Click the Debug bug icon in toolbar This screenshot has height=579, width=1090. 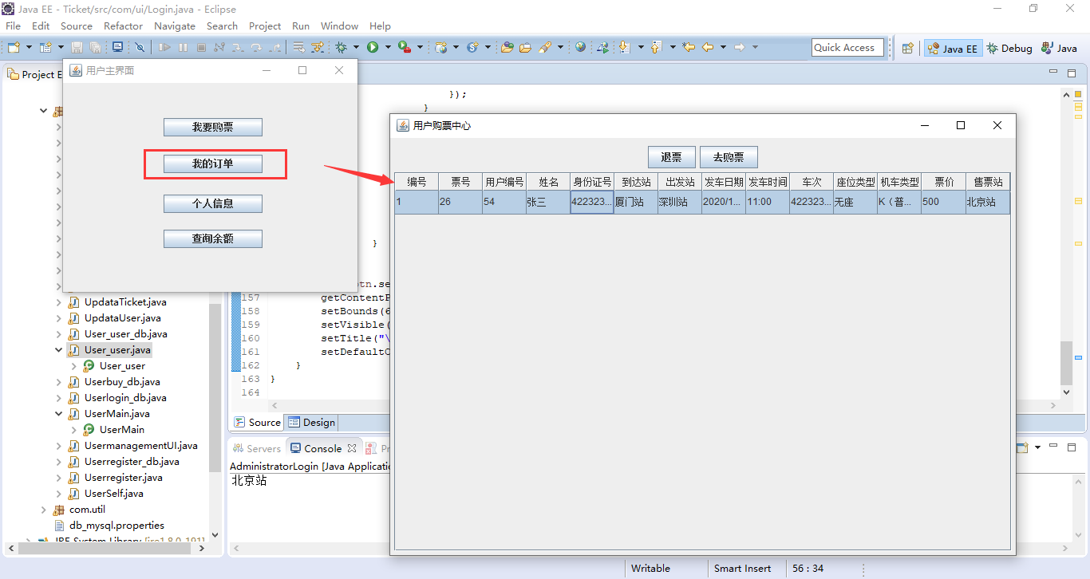tap(341, 48)
